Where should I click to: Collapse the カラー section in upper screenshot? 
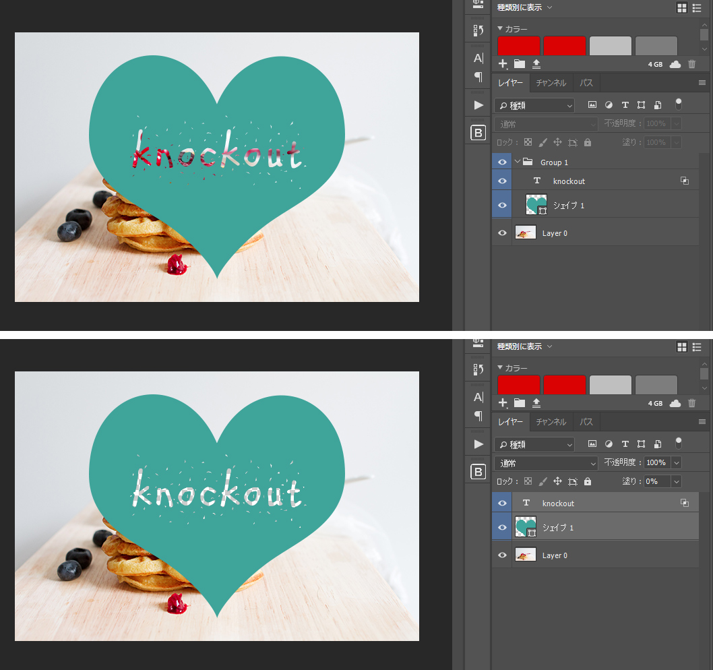(500, 29)
